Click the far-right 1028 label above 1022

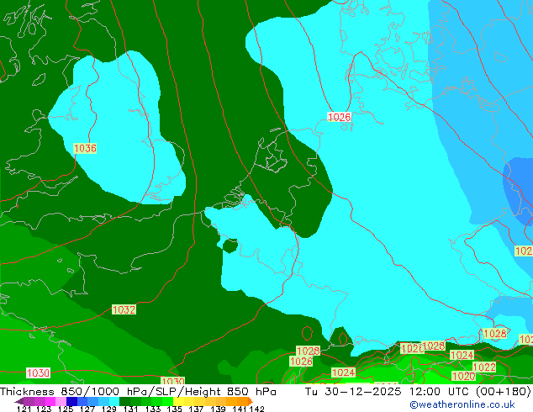(x=495, y=334)
